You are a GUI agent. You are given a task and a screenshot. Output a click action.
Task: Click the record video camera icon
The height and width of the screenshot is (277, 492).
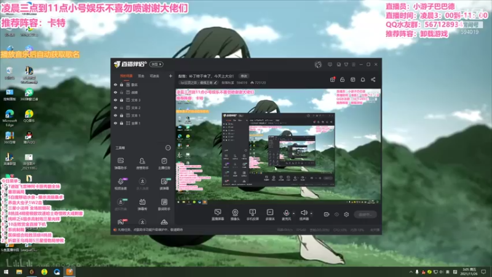[327, 214]
